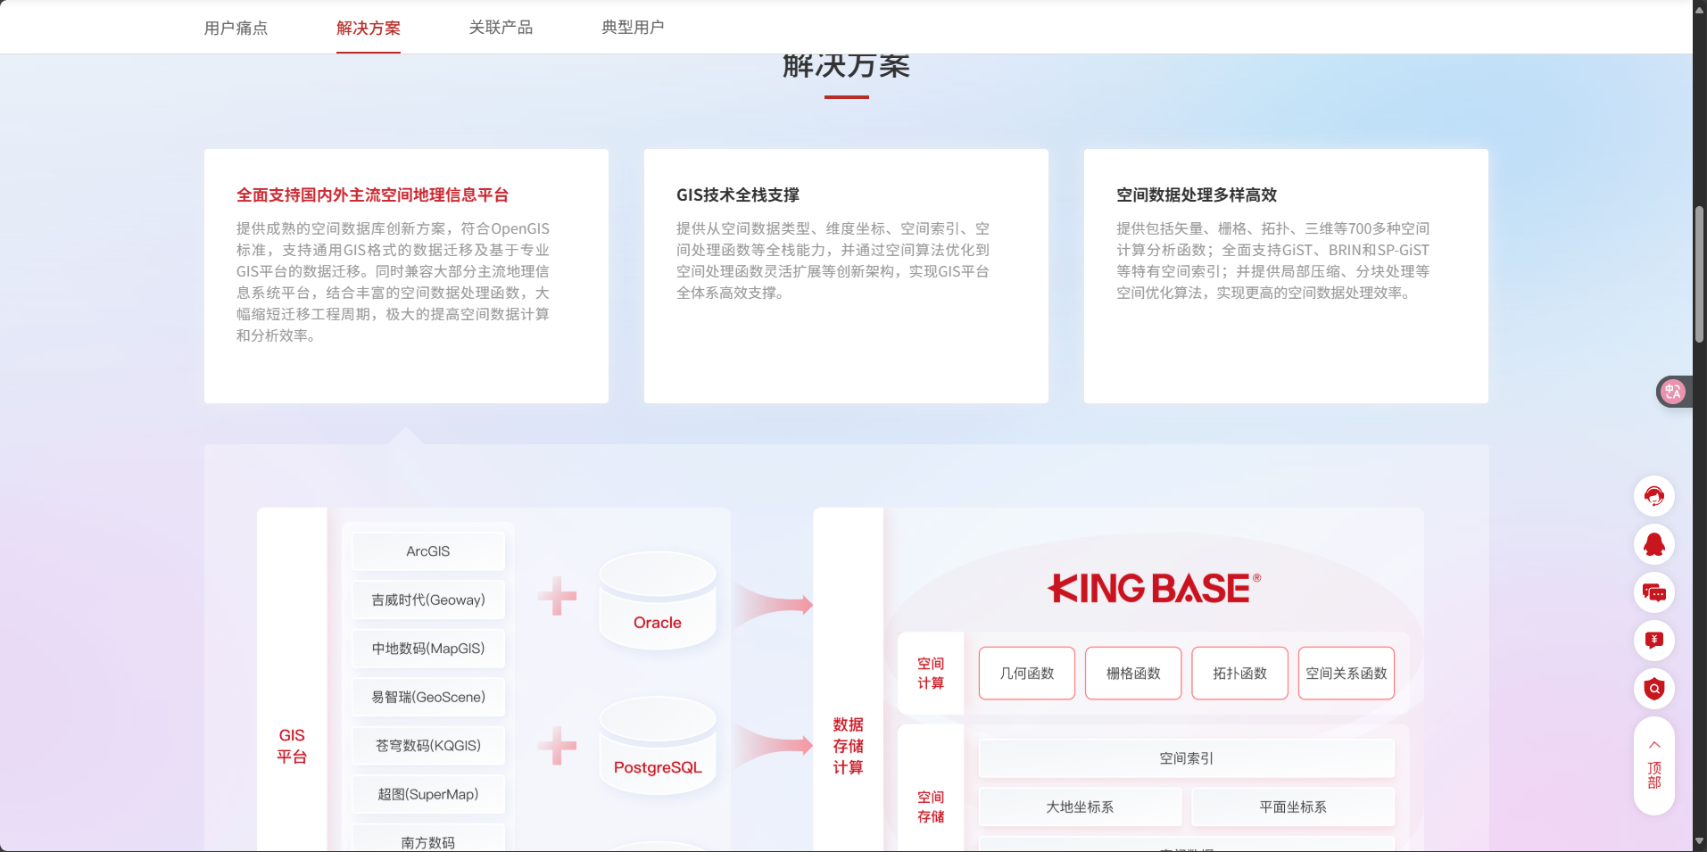Click the arrow pointing from Oracle
This screenshot has height=852, width=1707.
click(773, 604)
